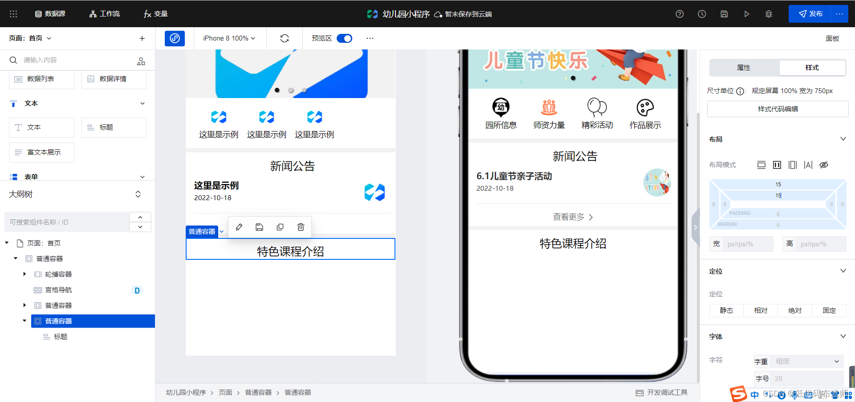Click the refresh canvas icon

(285, 38)
